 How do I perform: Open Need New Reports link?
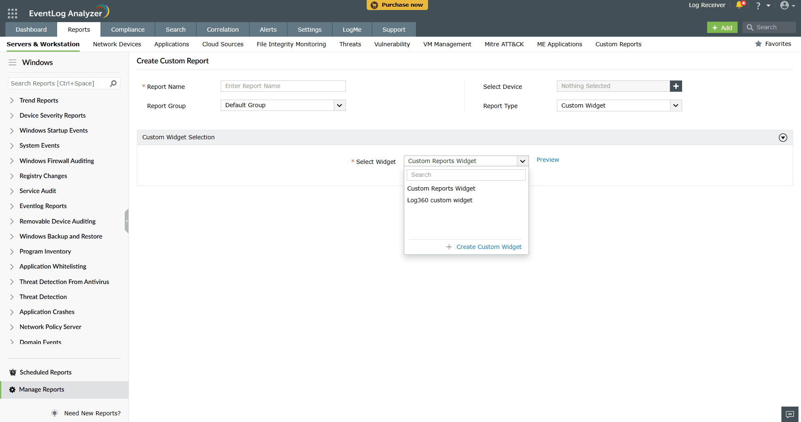92,413
